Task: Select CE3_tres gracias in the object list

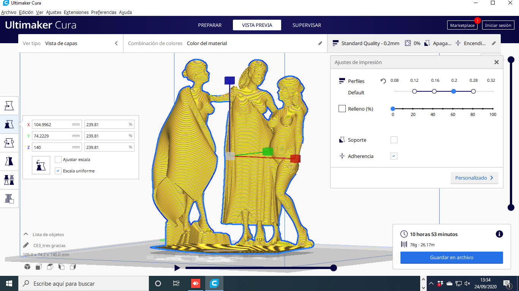Action: [x=49, y=246]
